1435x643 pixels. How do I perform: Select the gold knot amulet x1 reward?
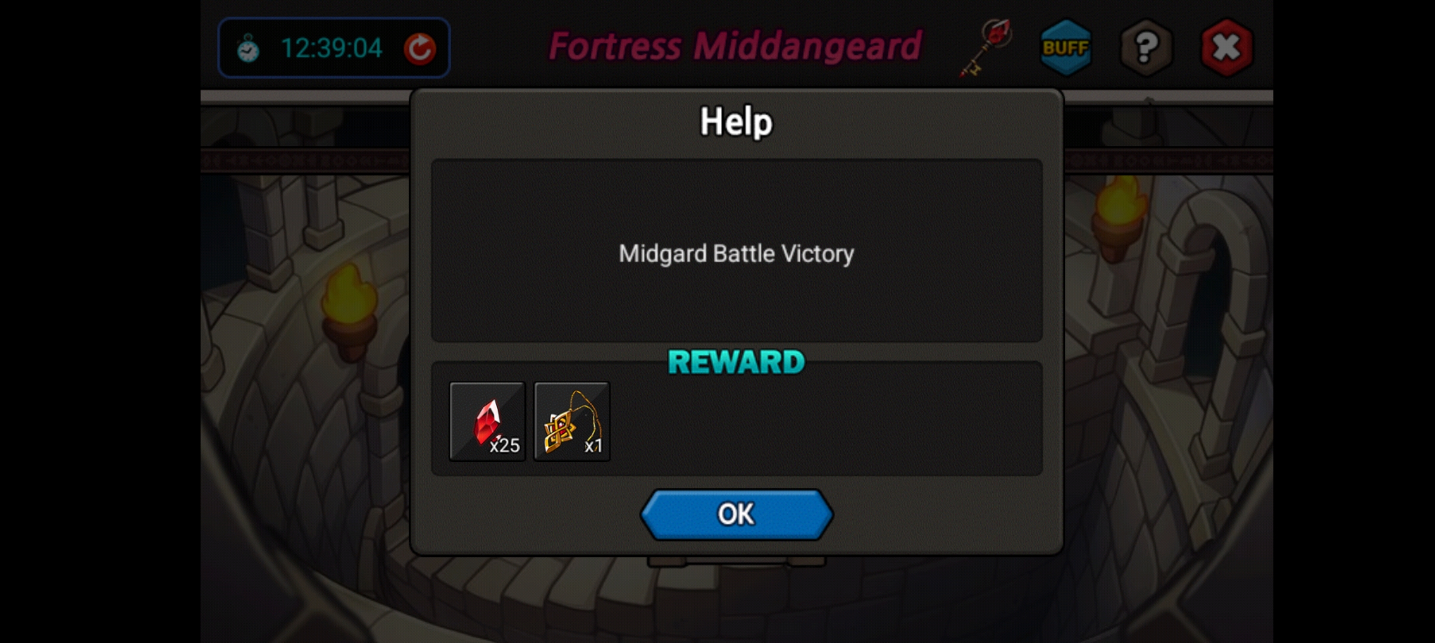pyautogui.click(x=572, y=422)
